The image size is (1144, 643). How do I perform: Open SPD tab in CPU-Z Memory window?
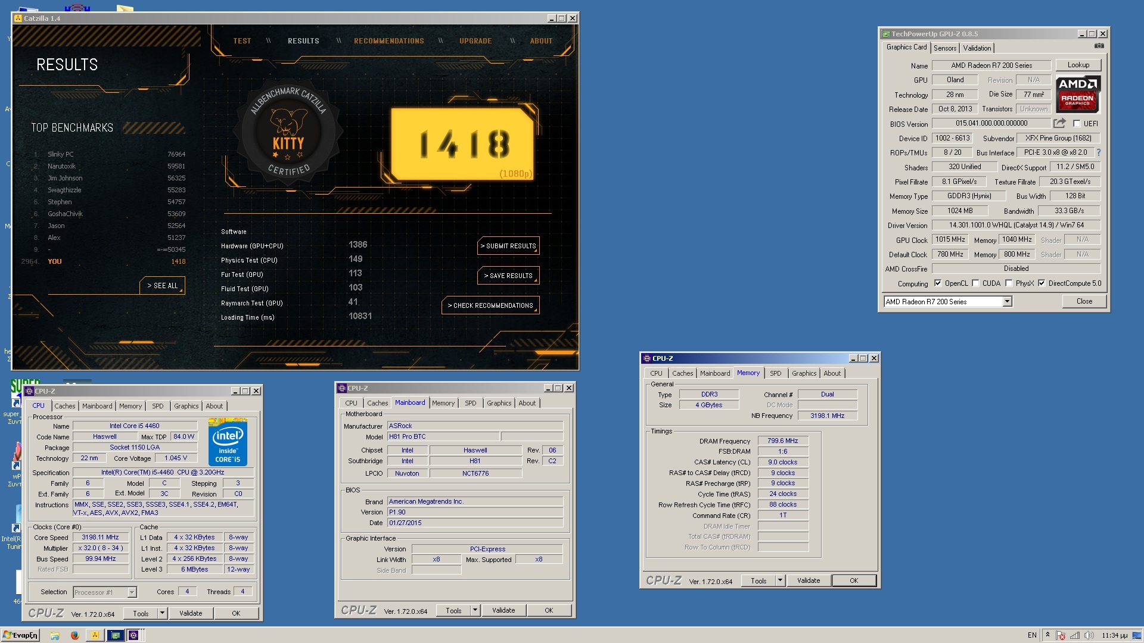click(775, 373)
